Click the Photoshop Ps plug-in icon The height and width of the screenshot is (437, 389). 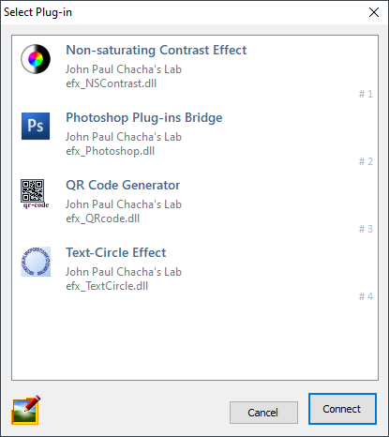(36, 126)
